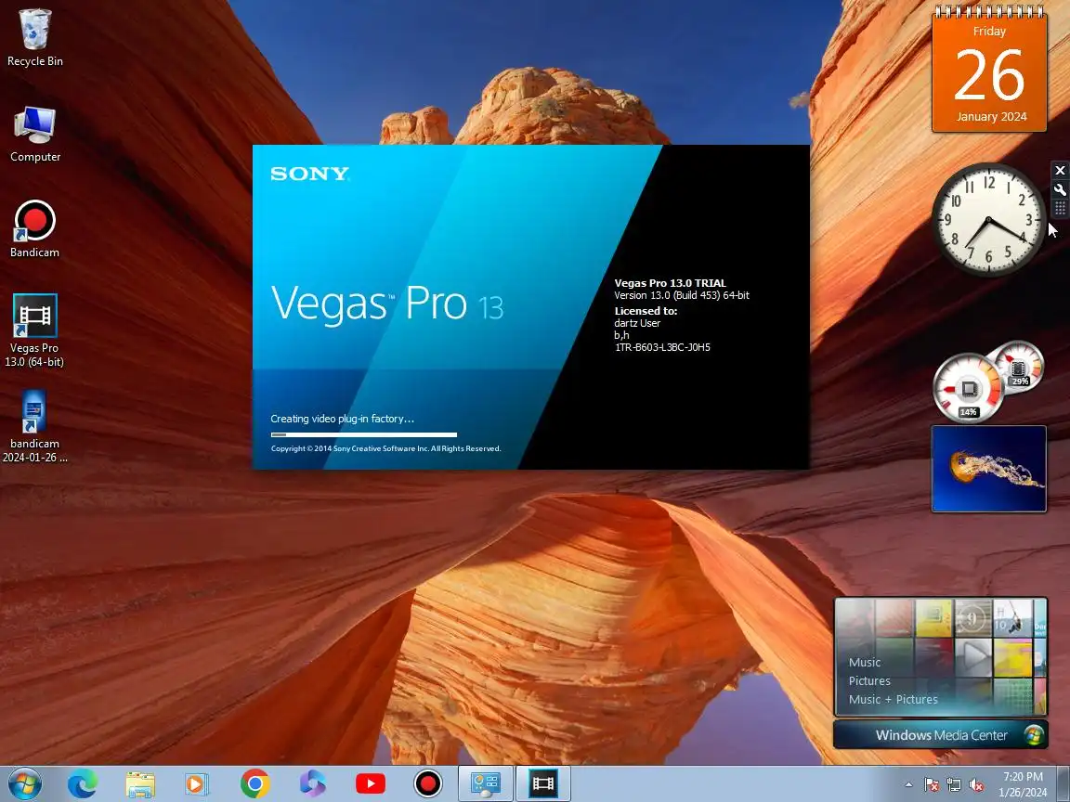Open the taskbar clock showing 7:20 PM
Image resolution: width=1070 pixels, height=802 pixels.
[1023, 784]
